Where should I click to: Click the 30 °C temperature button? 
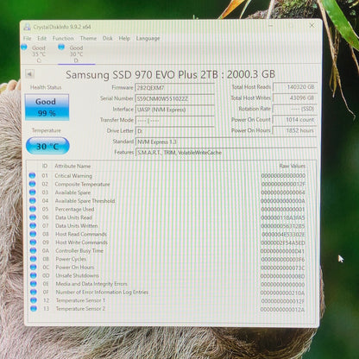pyautogui.click(x=47, y=146)
